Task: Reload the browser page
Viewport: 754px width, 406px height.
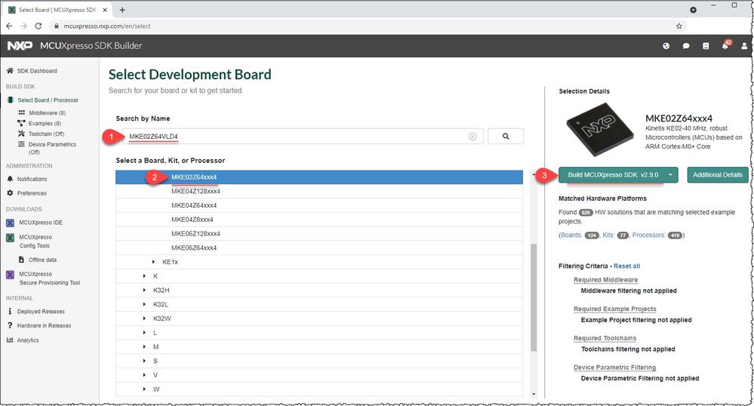Action: click(38, 26)
